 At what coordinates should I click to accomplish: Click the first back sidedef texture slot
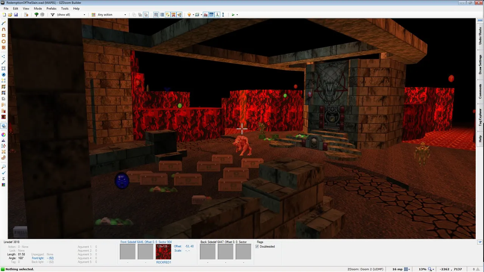click(x=208, y=252)
